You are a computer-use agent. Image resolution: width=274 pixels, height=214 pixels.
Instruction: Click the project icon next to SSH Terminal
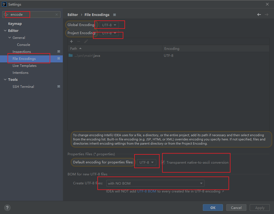(59, 86)
